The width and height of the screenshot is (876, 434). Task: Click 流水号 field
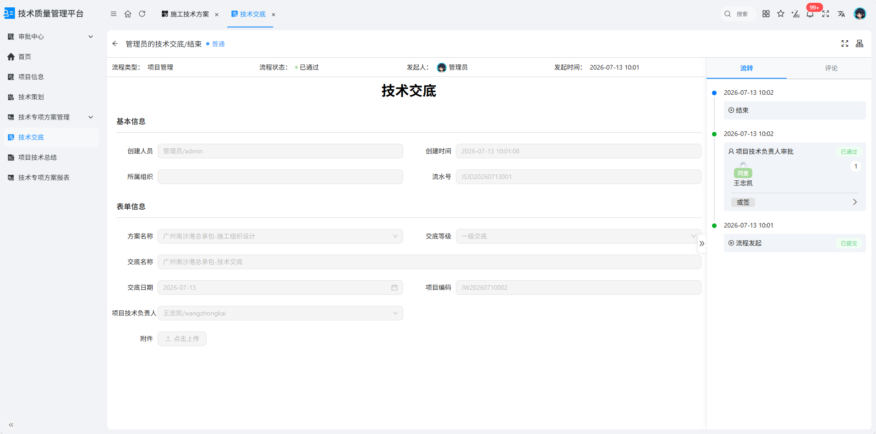click(x=578, y=177)
